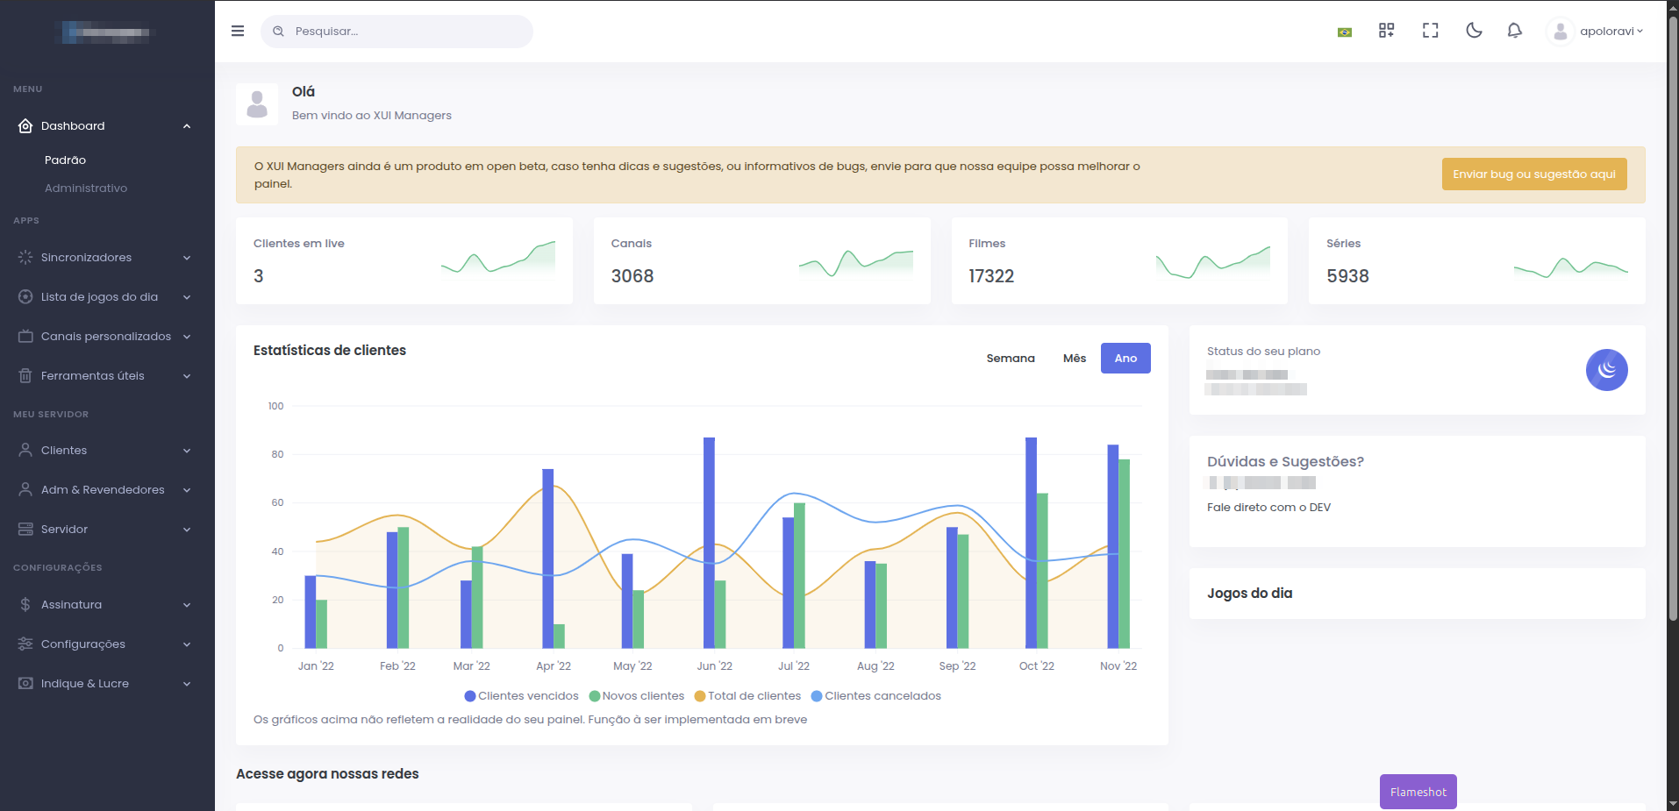The width and height of the screenshot is (1679, 811).
Task: Hide the Novos clientes chart series
Action: pos(637,696)
